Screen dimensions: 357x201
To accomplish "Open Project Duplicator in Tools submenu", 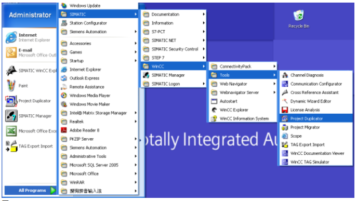I will 316,118.
